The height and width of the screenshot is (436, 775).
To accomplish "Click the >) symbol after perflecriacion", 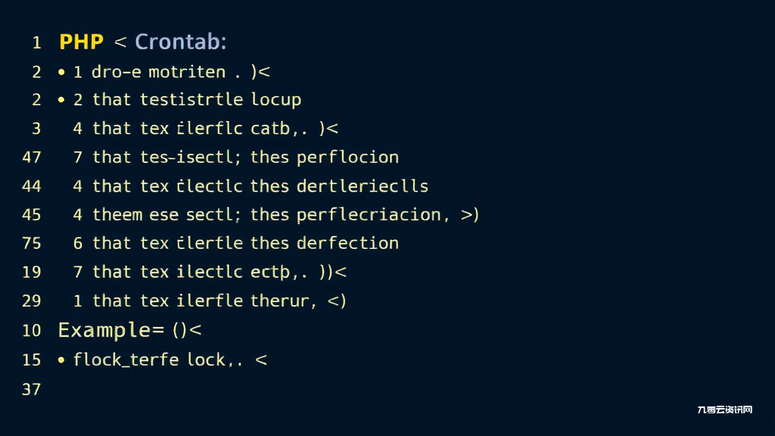I will [x=470, y=215].
